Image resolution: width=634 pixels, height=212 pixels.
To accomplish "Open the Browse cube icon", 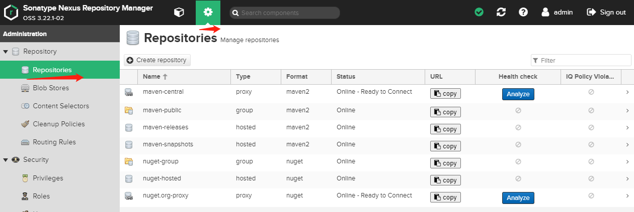I will pos(179,13).
